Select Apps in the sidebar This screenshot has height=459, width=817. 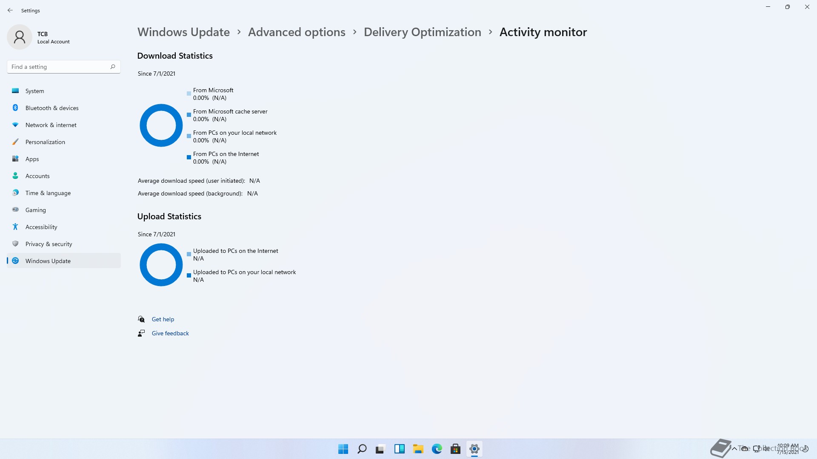click(64, 159)
